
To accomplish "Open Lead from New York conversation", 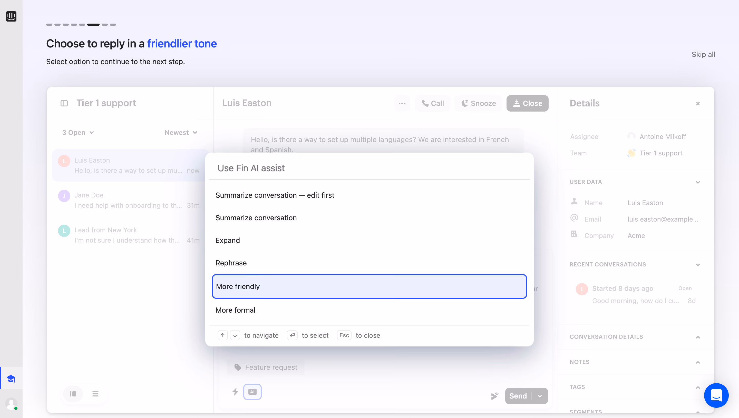I will 130,235.
